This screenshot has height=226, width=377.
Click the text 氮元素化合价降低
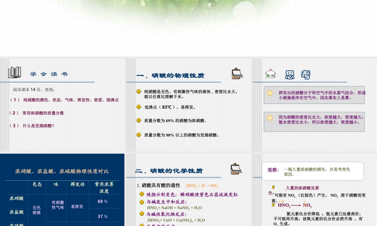pyautogui.click(x=303, y=214)
